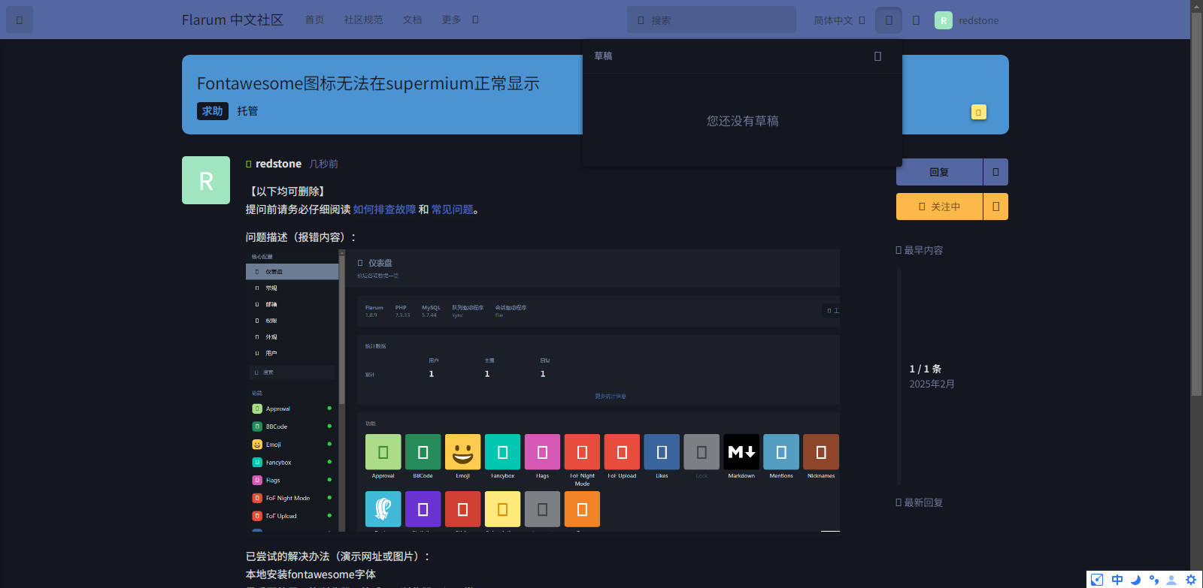Expand the dropdown beside the 关注中 button
1203x588 pixels.
995,207
